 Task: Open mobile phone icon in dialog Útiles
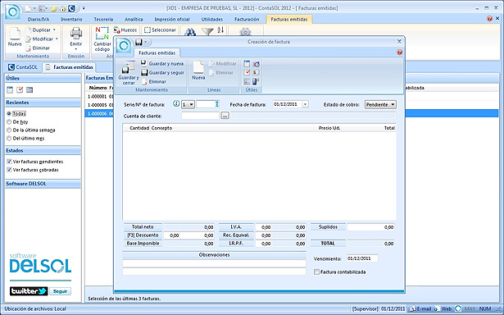pyautogui.click(x=256, y=81)
